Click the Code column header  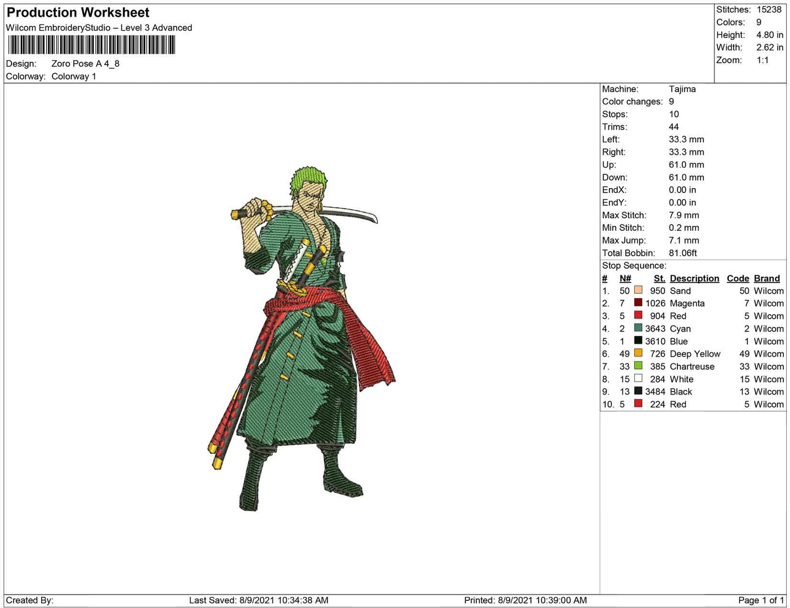click(738, 278)
